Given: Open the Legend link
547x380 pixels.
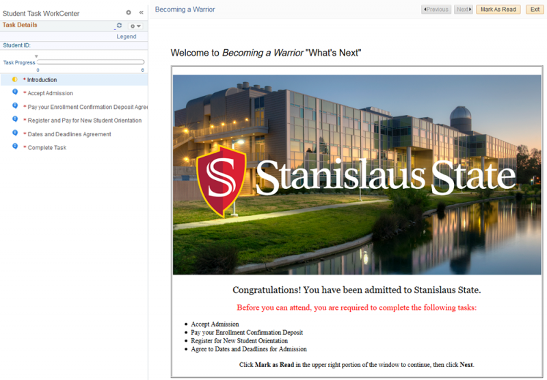Looking at the screenshot, I should coord(126,36).
